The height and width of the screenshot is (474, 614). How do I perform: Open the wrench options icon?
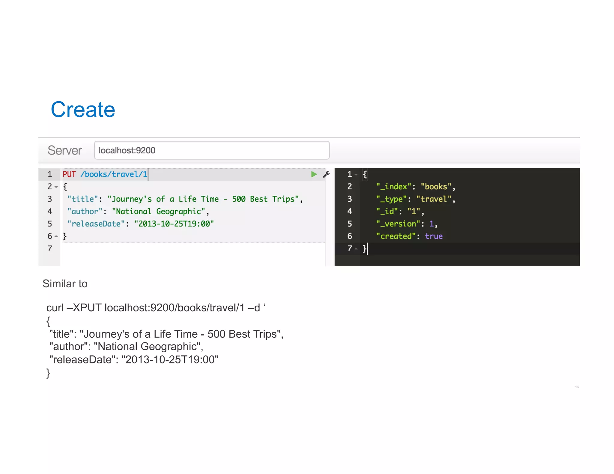(326, 174)
